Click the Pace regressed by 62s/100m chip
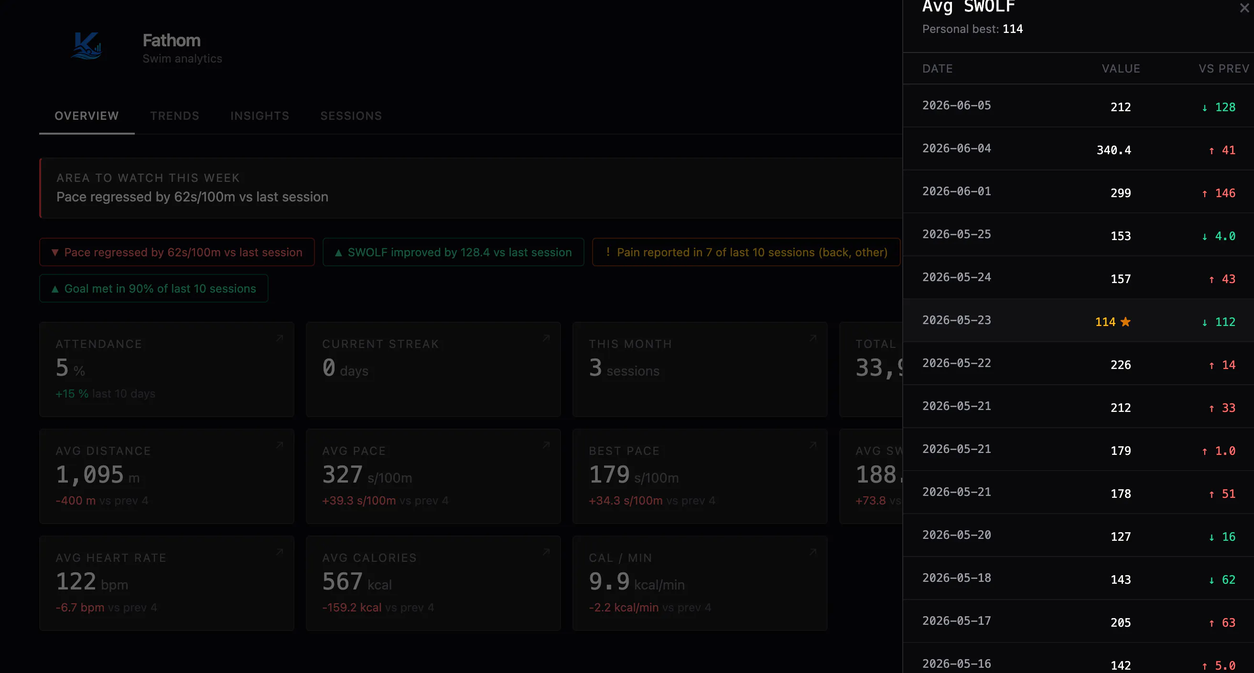Viewport: 1254px width, 673px height. (x=177, y=252)
